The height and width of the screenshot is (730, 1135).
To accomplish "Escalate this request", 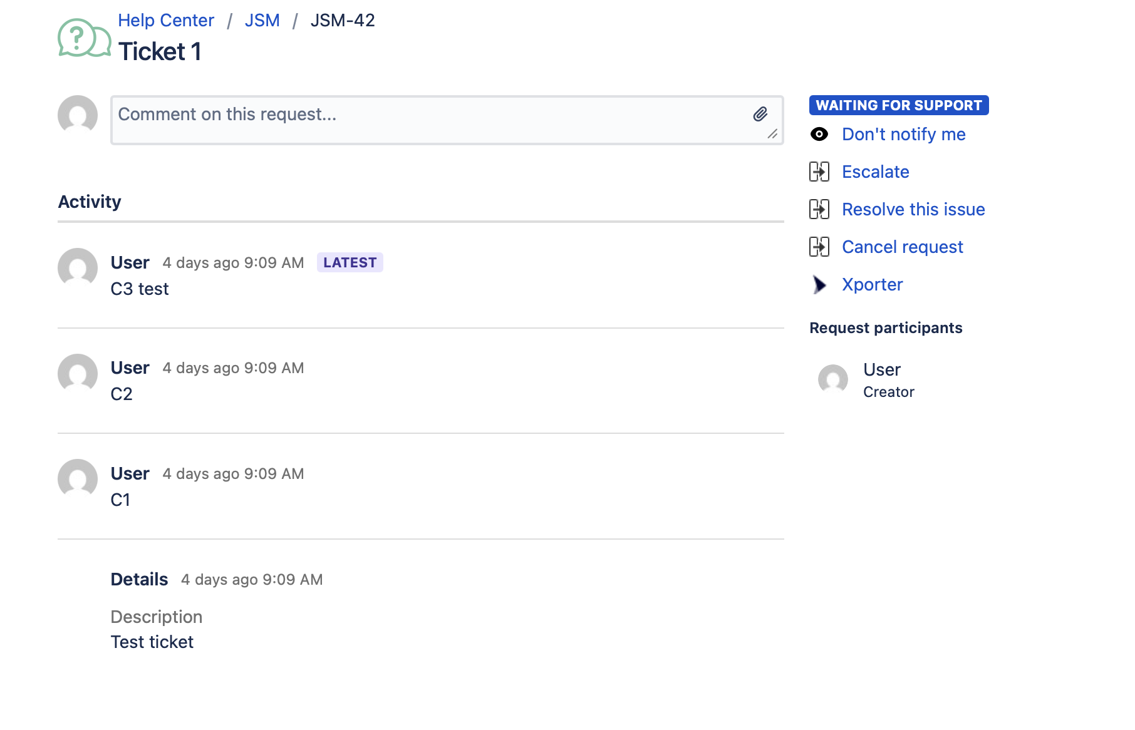I will [x=875, y=172].
